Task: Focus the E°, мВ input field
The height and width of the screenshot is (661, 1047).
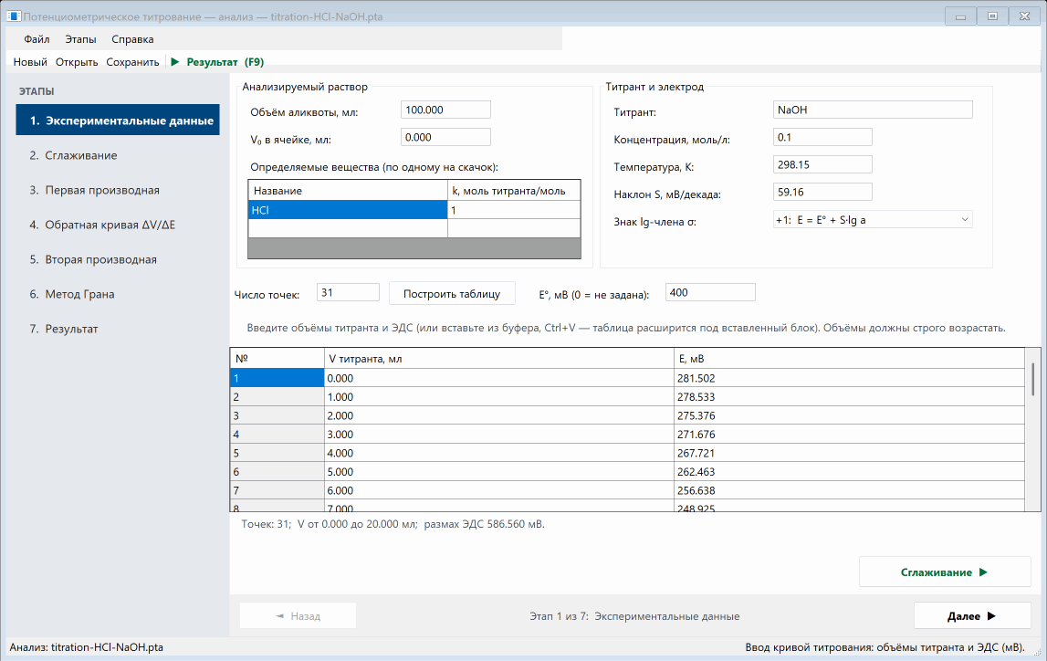Action: (x=710, y=292)
